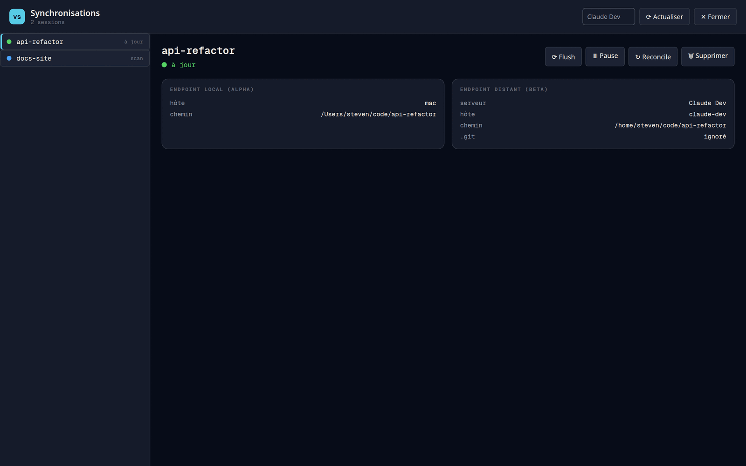Open the Claude Dev server selector
This screenshot has width=746, height=466.
608,17
